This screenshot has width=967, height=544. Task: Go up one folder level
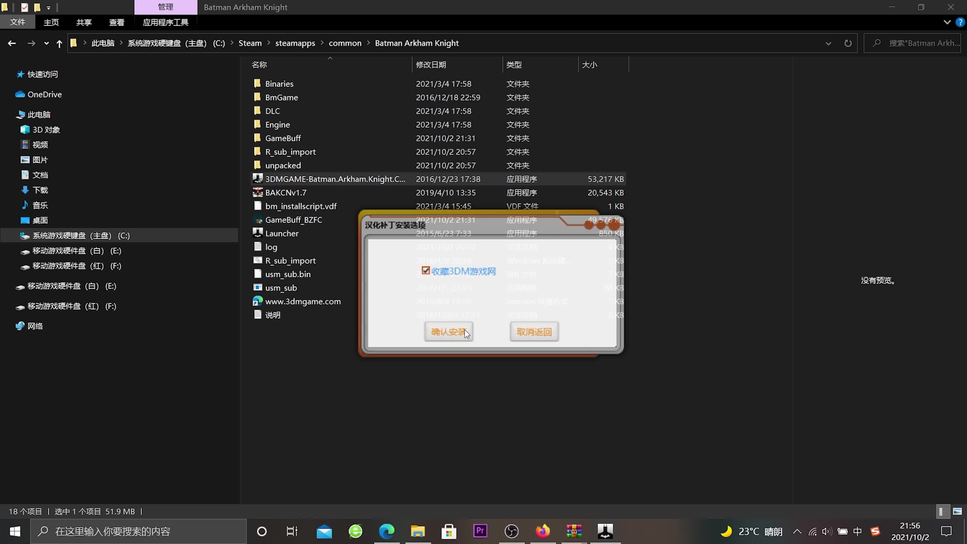point(59,43)
